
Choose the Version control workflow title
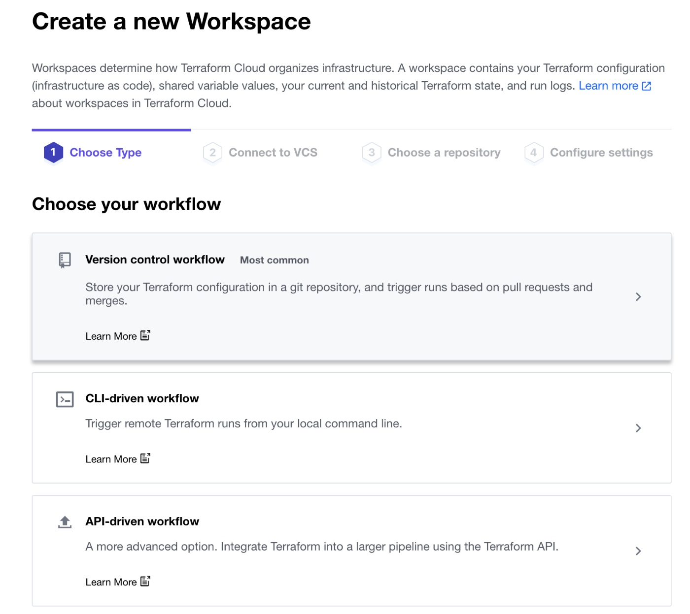(x=155, y=260)
